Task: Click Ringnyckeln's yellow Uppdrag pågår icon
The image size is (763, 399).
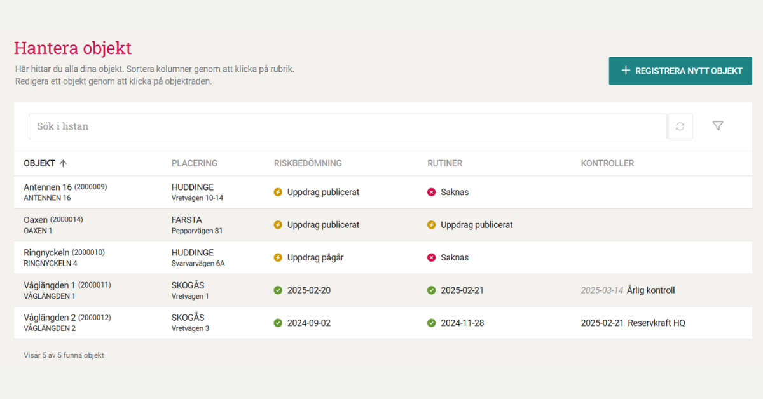Action: pos(278,257)
